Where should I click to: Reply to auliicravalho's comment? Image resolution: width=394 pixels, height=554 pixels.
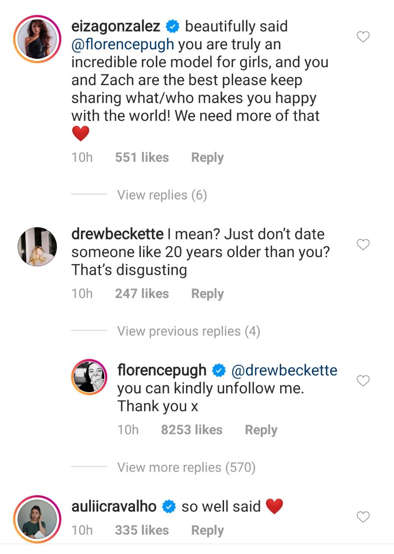(x=208, y=530)
